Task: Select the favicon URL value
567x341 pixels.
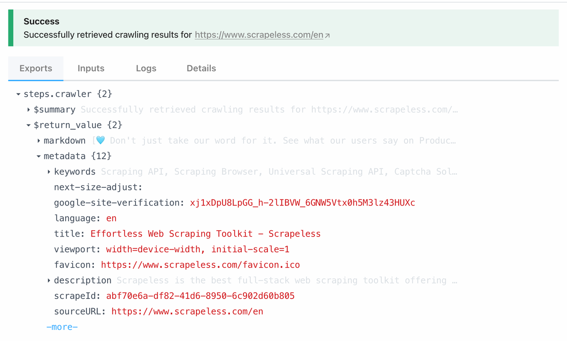Action: 200,265
